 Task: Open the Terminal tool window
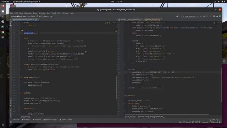point(37,120)
